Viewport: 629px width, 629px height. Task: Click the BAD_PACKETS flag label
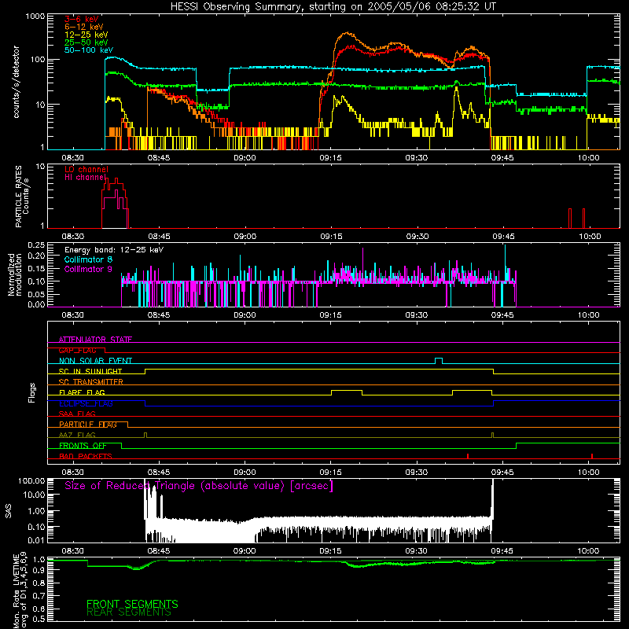coord(86,456)
